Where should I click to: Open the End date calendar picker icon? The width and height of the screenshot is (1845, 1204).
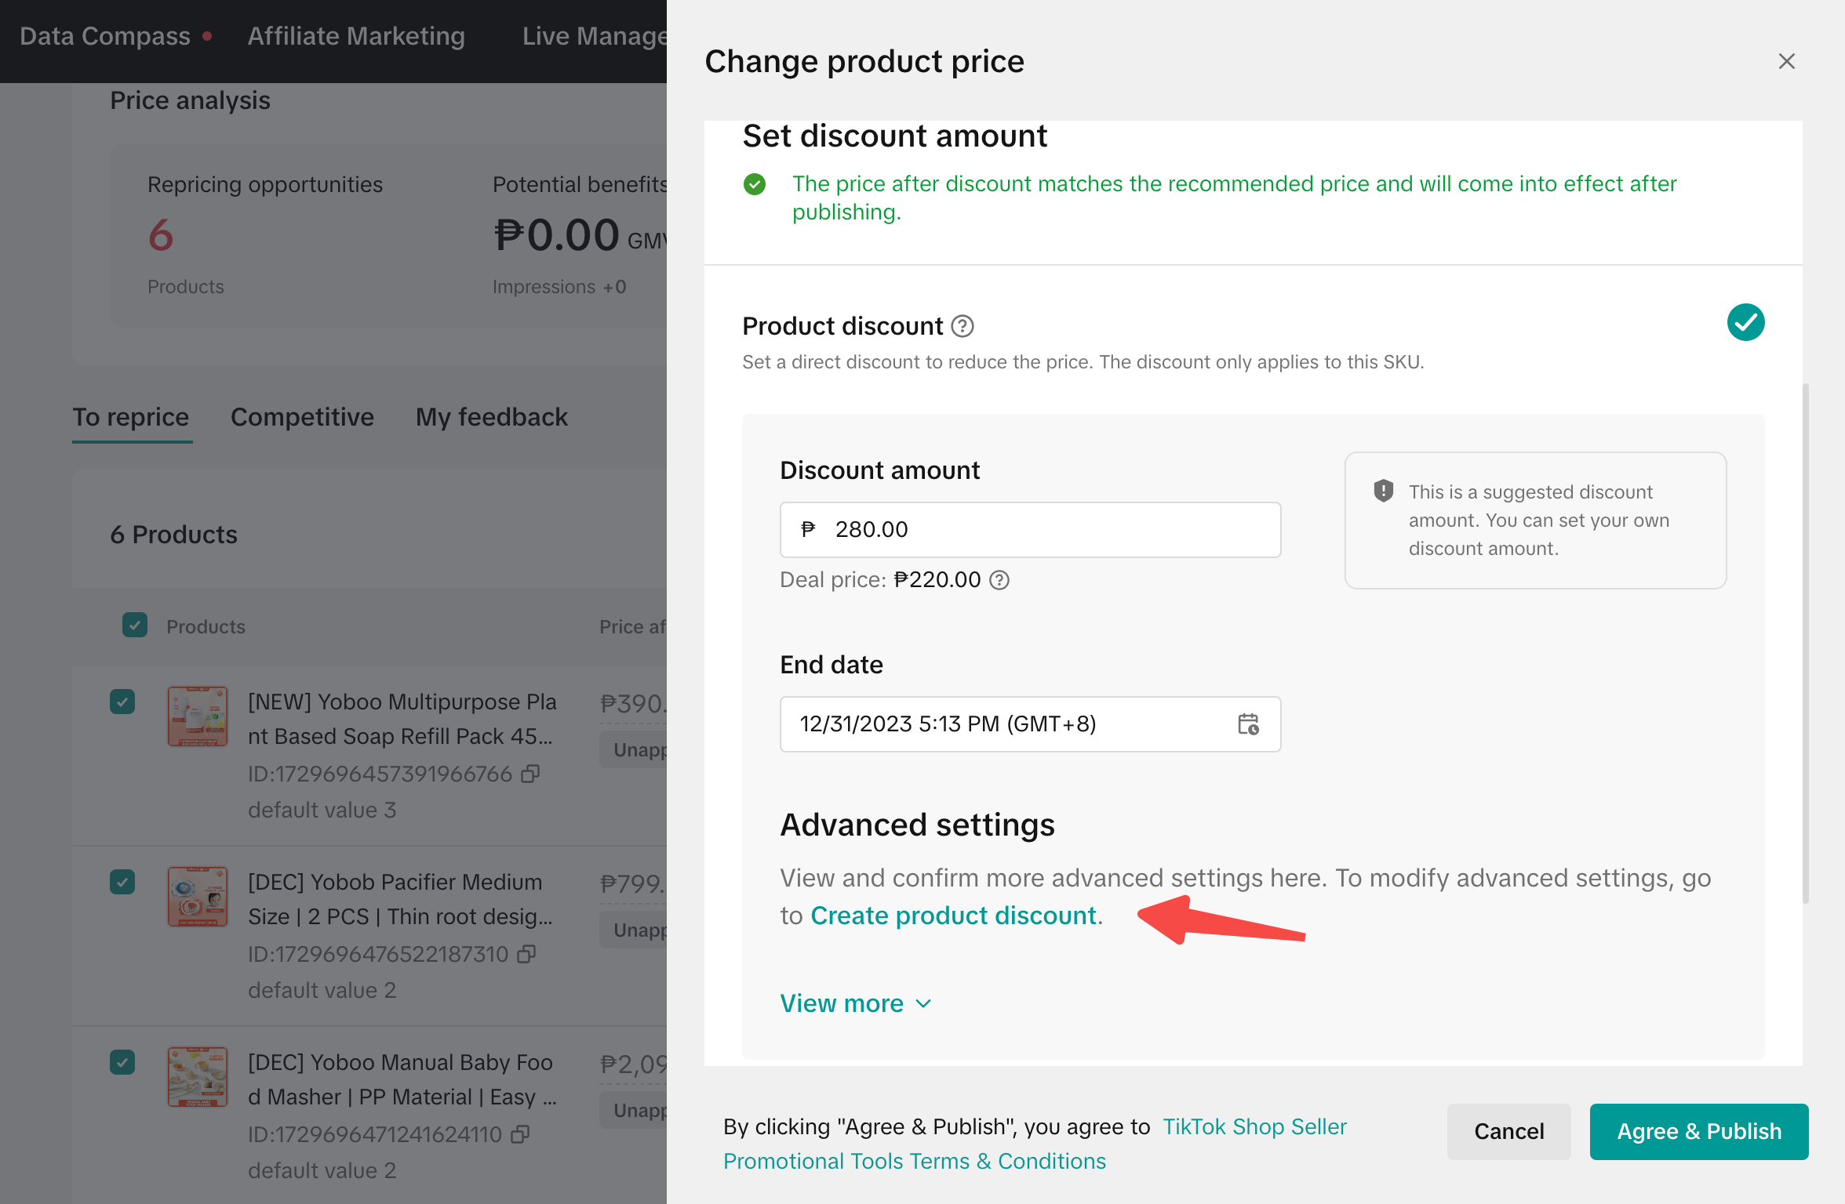pos(1248,723)
